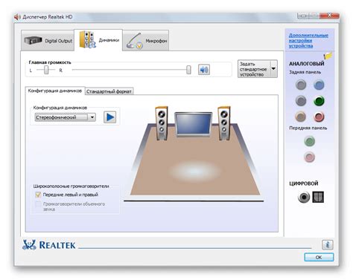Open the "Дополнительные настройки устройства" link
Image resolution: width=353 pixels, height=280 pixels.
(x=308, y=41)
